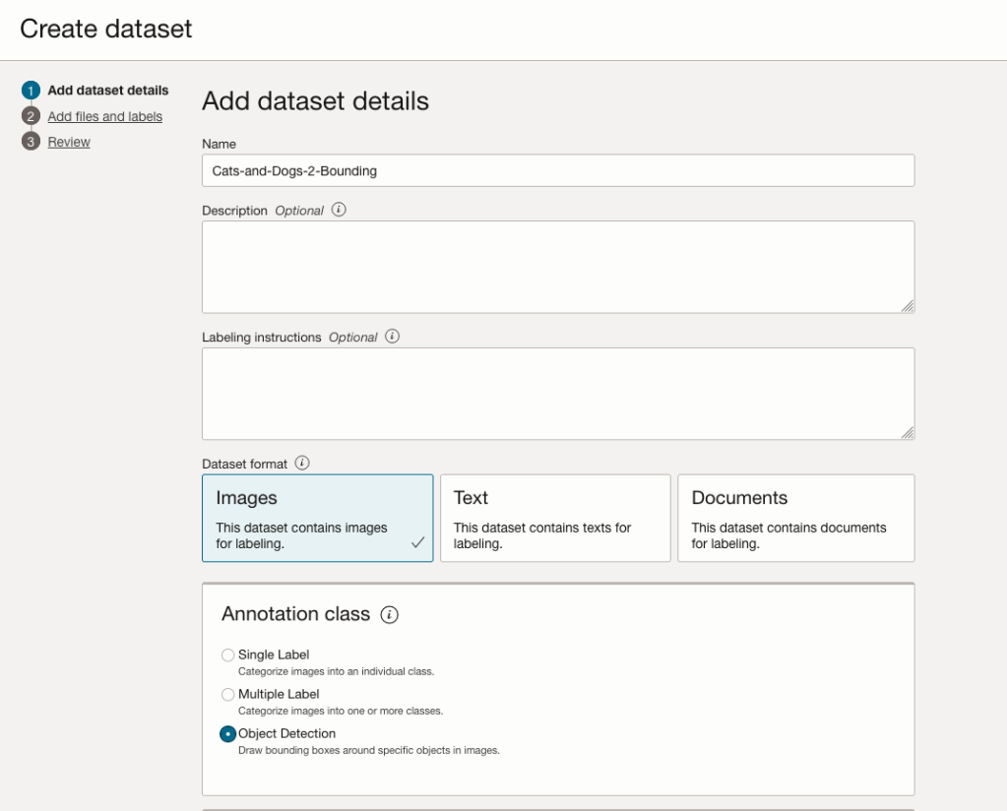The image size is (1007, 811).
Task: Click the Labeling instructions info icon
Action: (392, 337)
